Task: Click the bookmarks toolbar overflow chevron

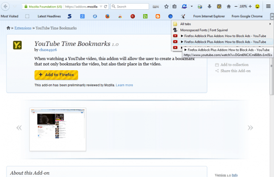Action: tap(272, 17)
